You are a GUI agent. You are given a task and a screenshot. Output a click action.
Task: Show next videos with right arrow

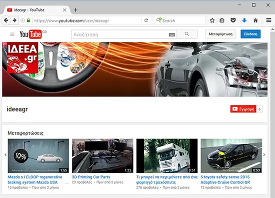264,154
